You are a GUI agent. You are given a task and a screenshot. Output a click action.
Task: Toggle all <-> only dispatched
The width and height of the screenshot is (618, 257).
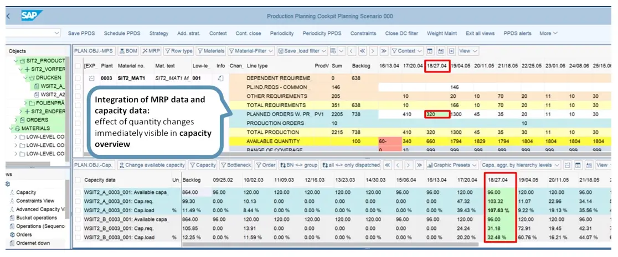click(x=351, y=165)
